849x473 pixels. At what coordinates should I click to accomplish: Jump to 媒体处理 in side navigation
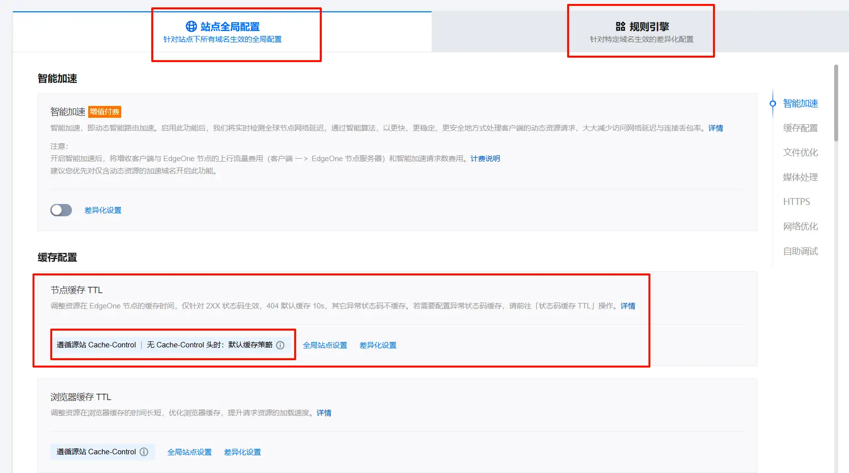click(800, 177)
